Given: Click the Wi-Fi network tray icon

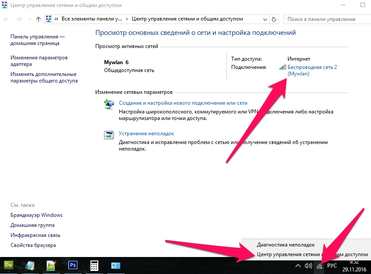Looking at the screenshot, I should (320, 265).
